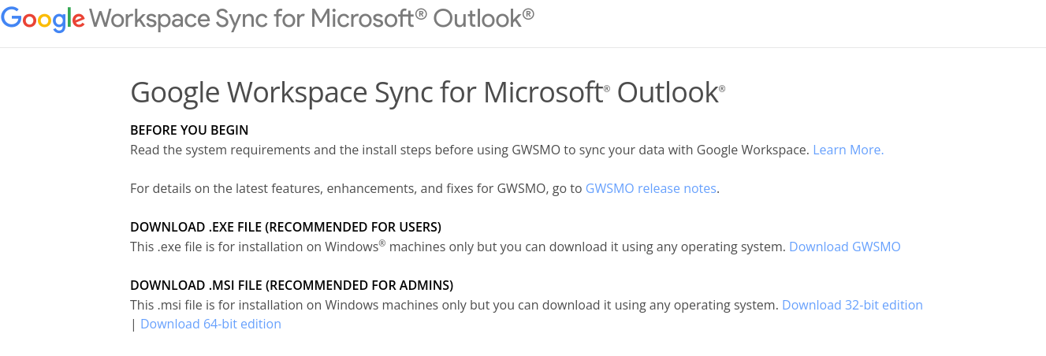The width and height of the screenshot is (1046, 356).
Task: Click the DOWNLOAD .EXE FILE heading
Action: pos(285,227)
